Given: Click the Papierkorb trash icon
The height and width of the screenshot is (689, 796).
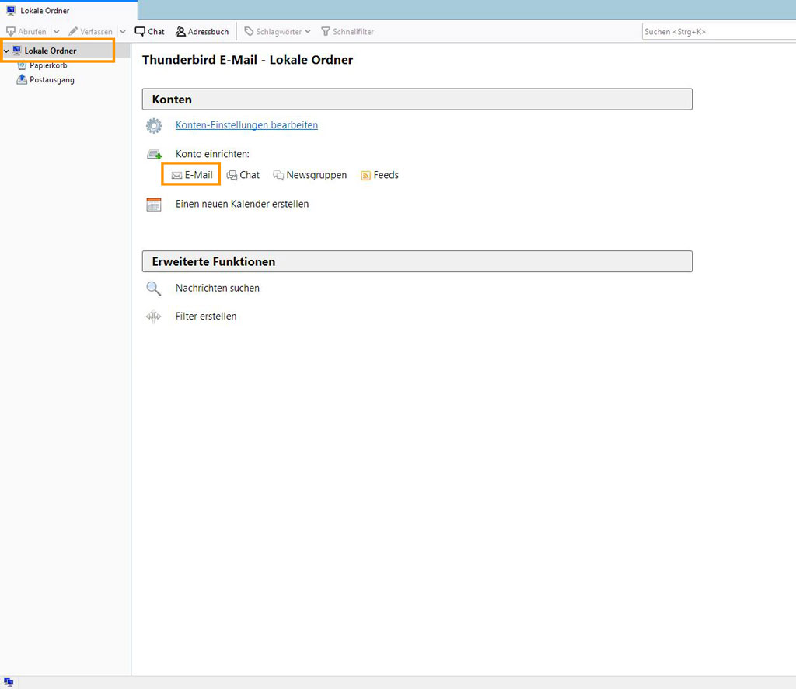Looking at the screenshot, I should pyautogui.click(x=21, y=65).
